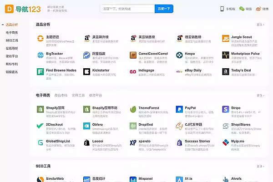
Task: Click the mobile phone 手机版 icon
Action: tap(222, 9)
